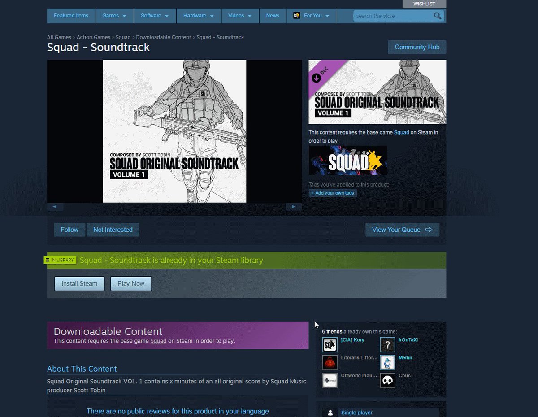Click the Single-player person icon
Image resolution: width=538 pixels, height=417 pixels.
330,413
